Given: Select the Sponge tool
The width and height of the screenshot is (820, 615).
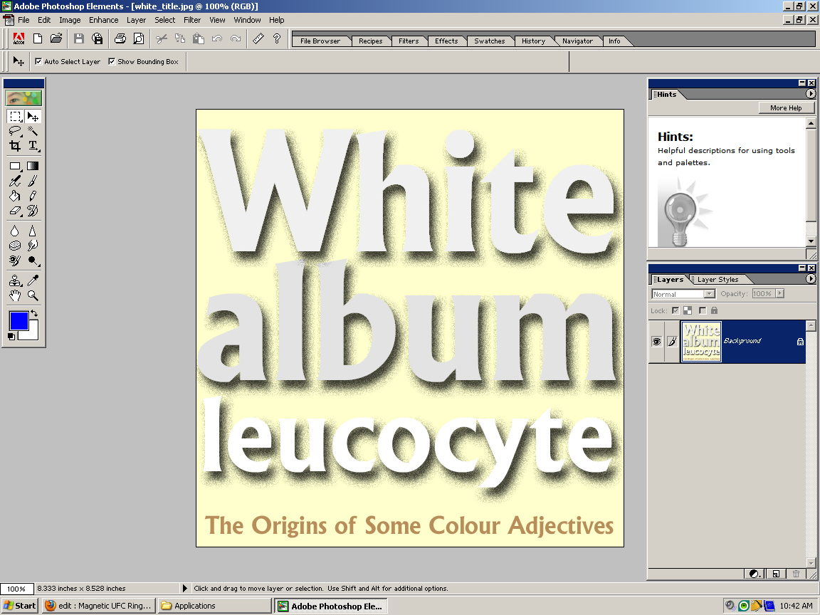Looking at the screenshot, I should pos(15,246).
